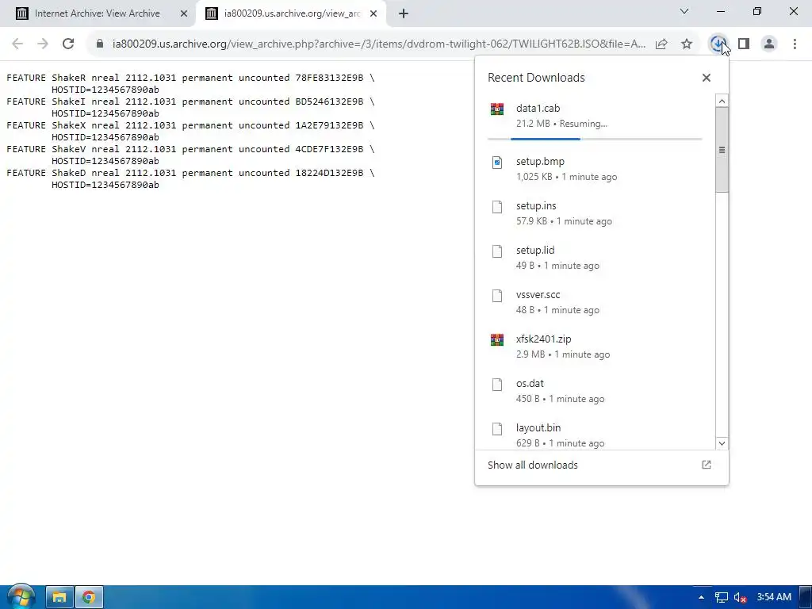Viewport: 812px width, 609px height.
Task: Click the setup.ins file icon
Action: point(497,207)
